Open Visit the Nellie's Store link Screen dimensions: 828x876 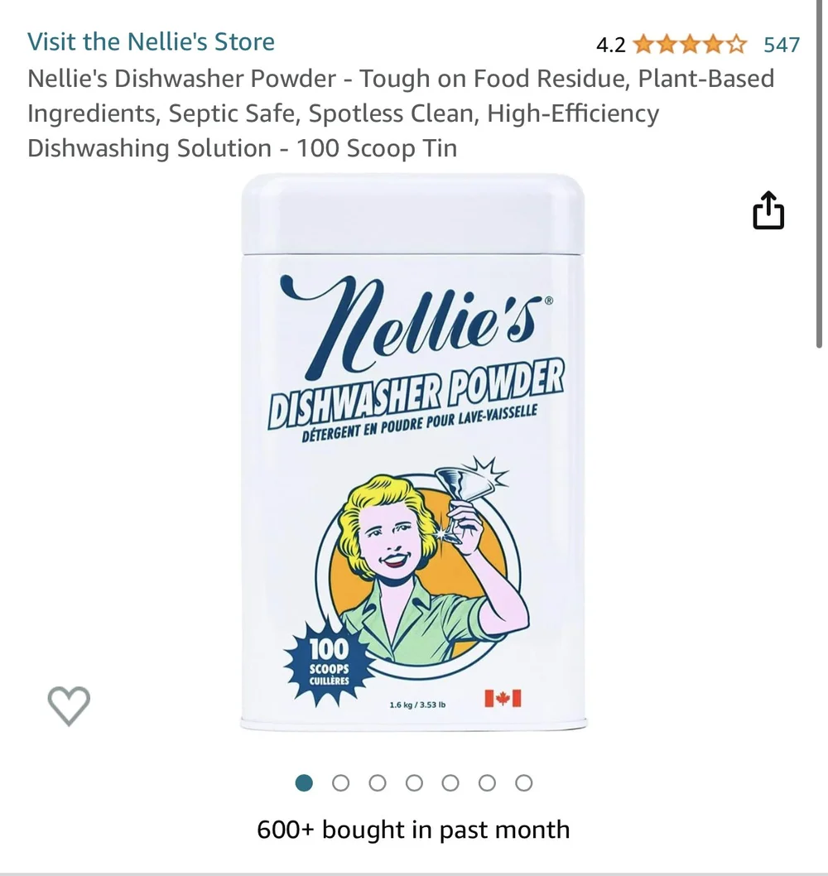click(x=151, y=42)
